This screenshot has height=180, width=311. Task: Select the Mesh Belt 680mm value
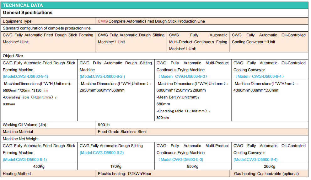163,104
